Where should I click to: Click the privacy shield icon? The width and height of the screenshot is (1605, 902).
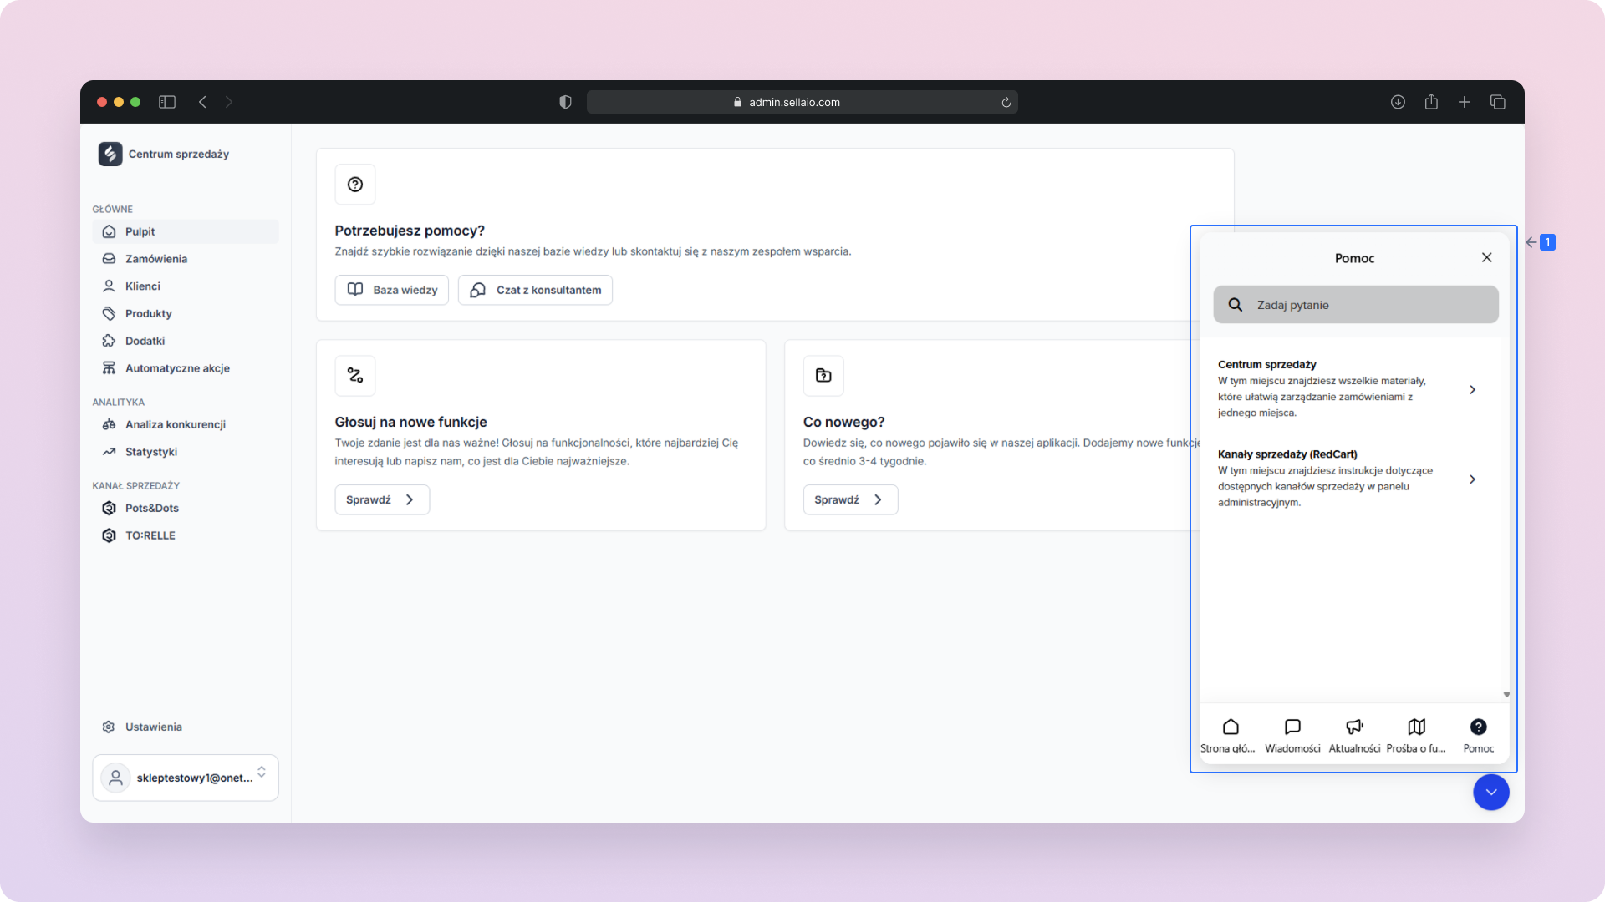point(565,102)
